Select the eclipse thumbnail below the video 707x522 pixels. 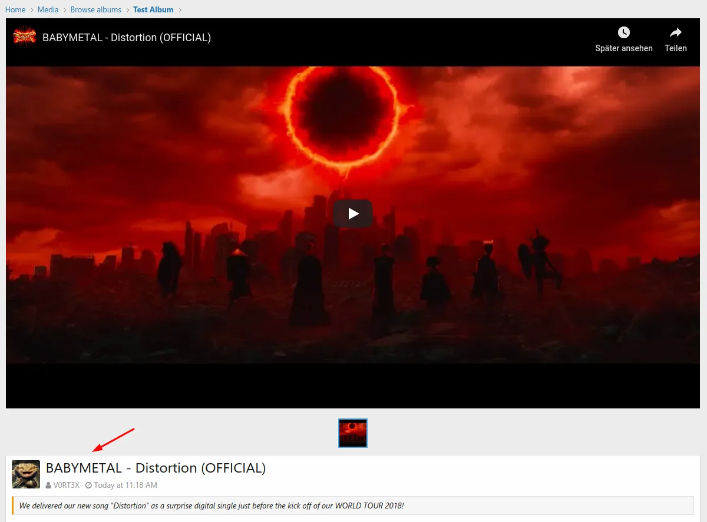click(x=353, y=433)
